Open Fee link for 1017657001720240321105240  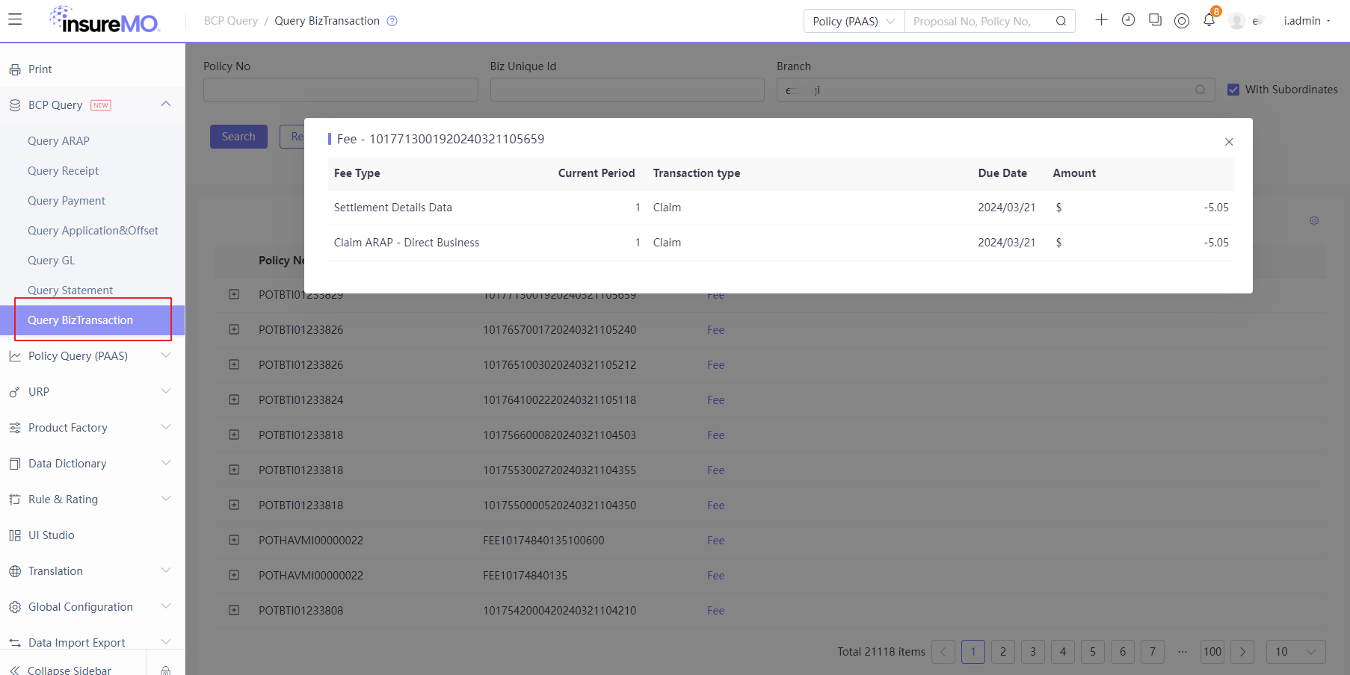click(715, 330)
